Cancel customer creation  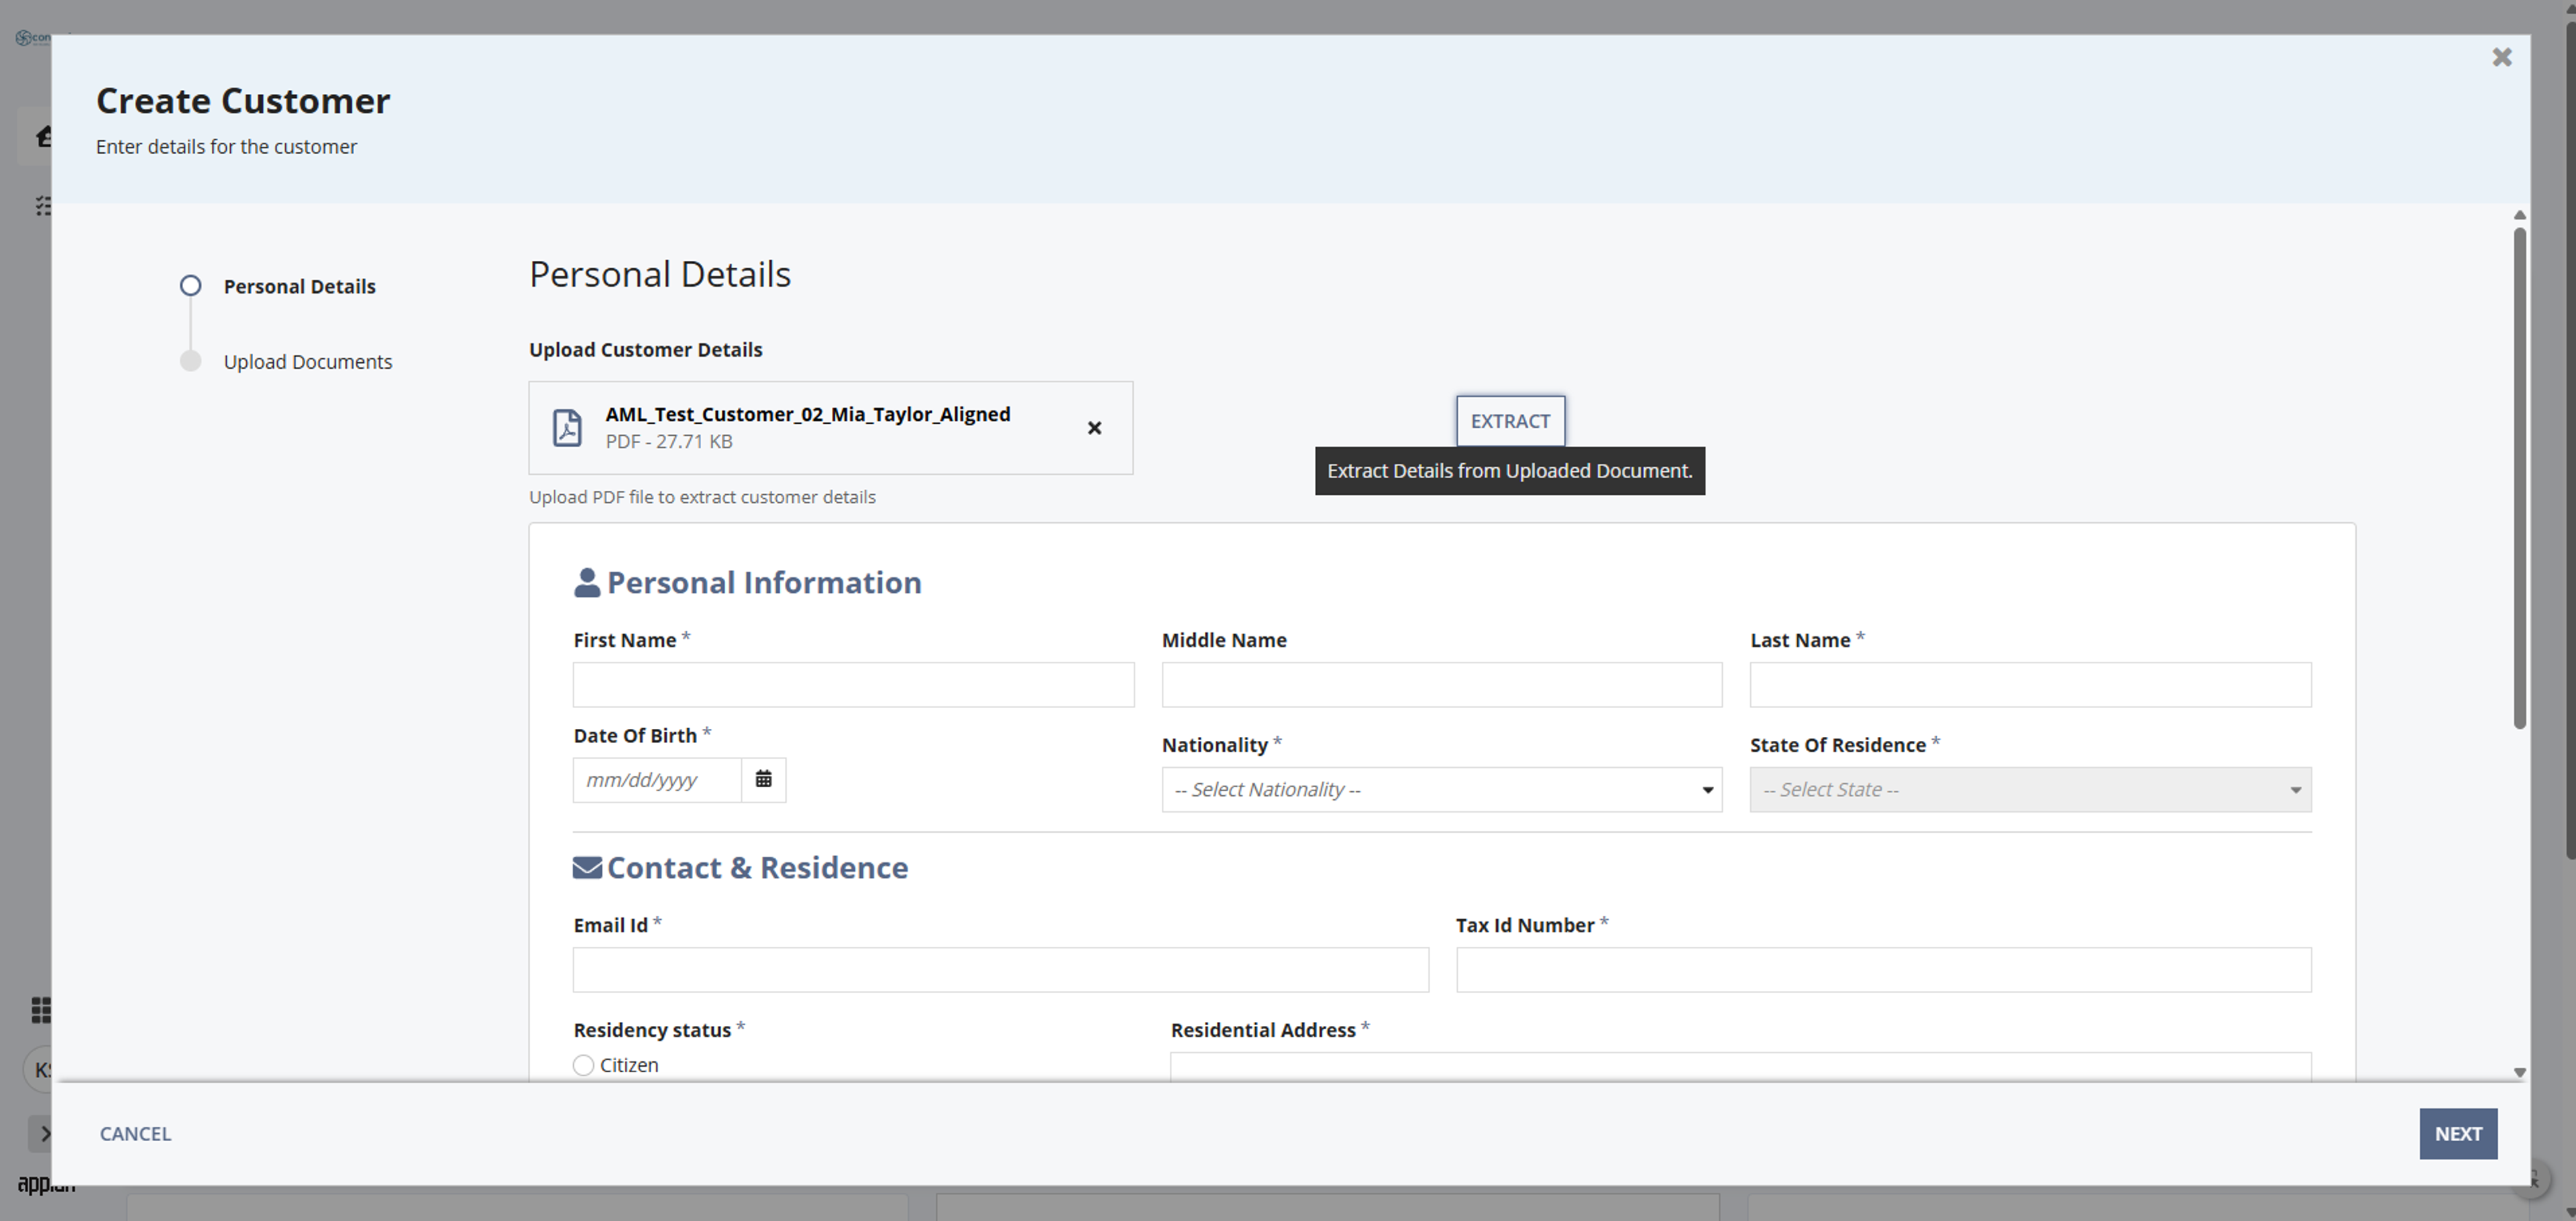coord(135,1133)
